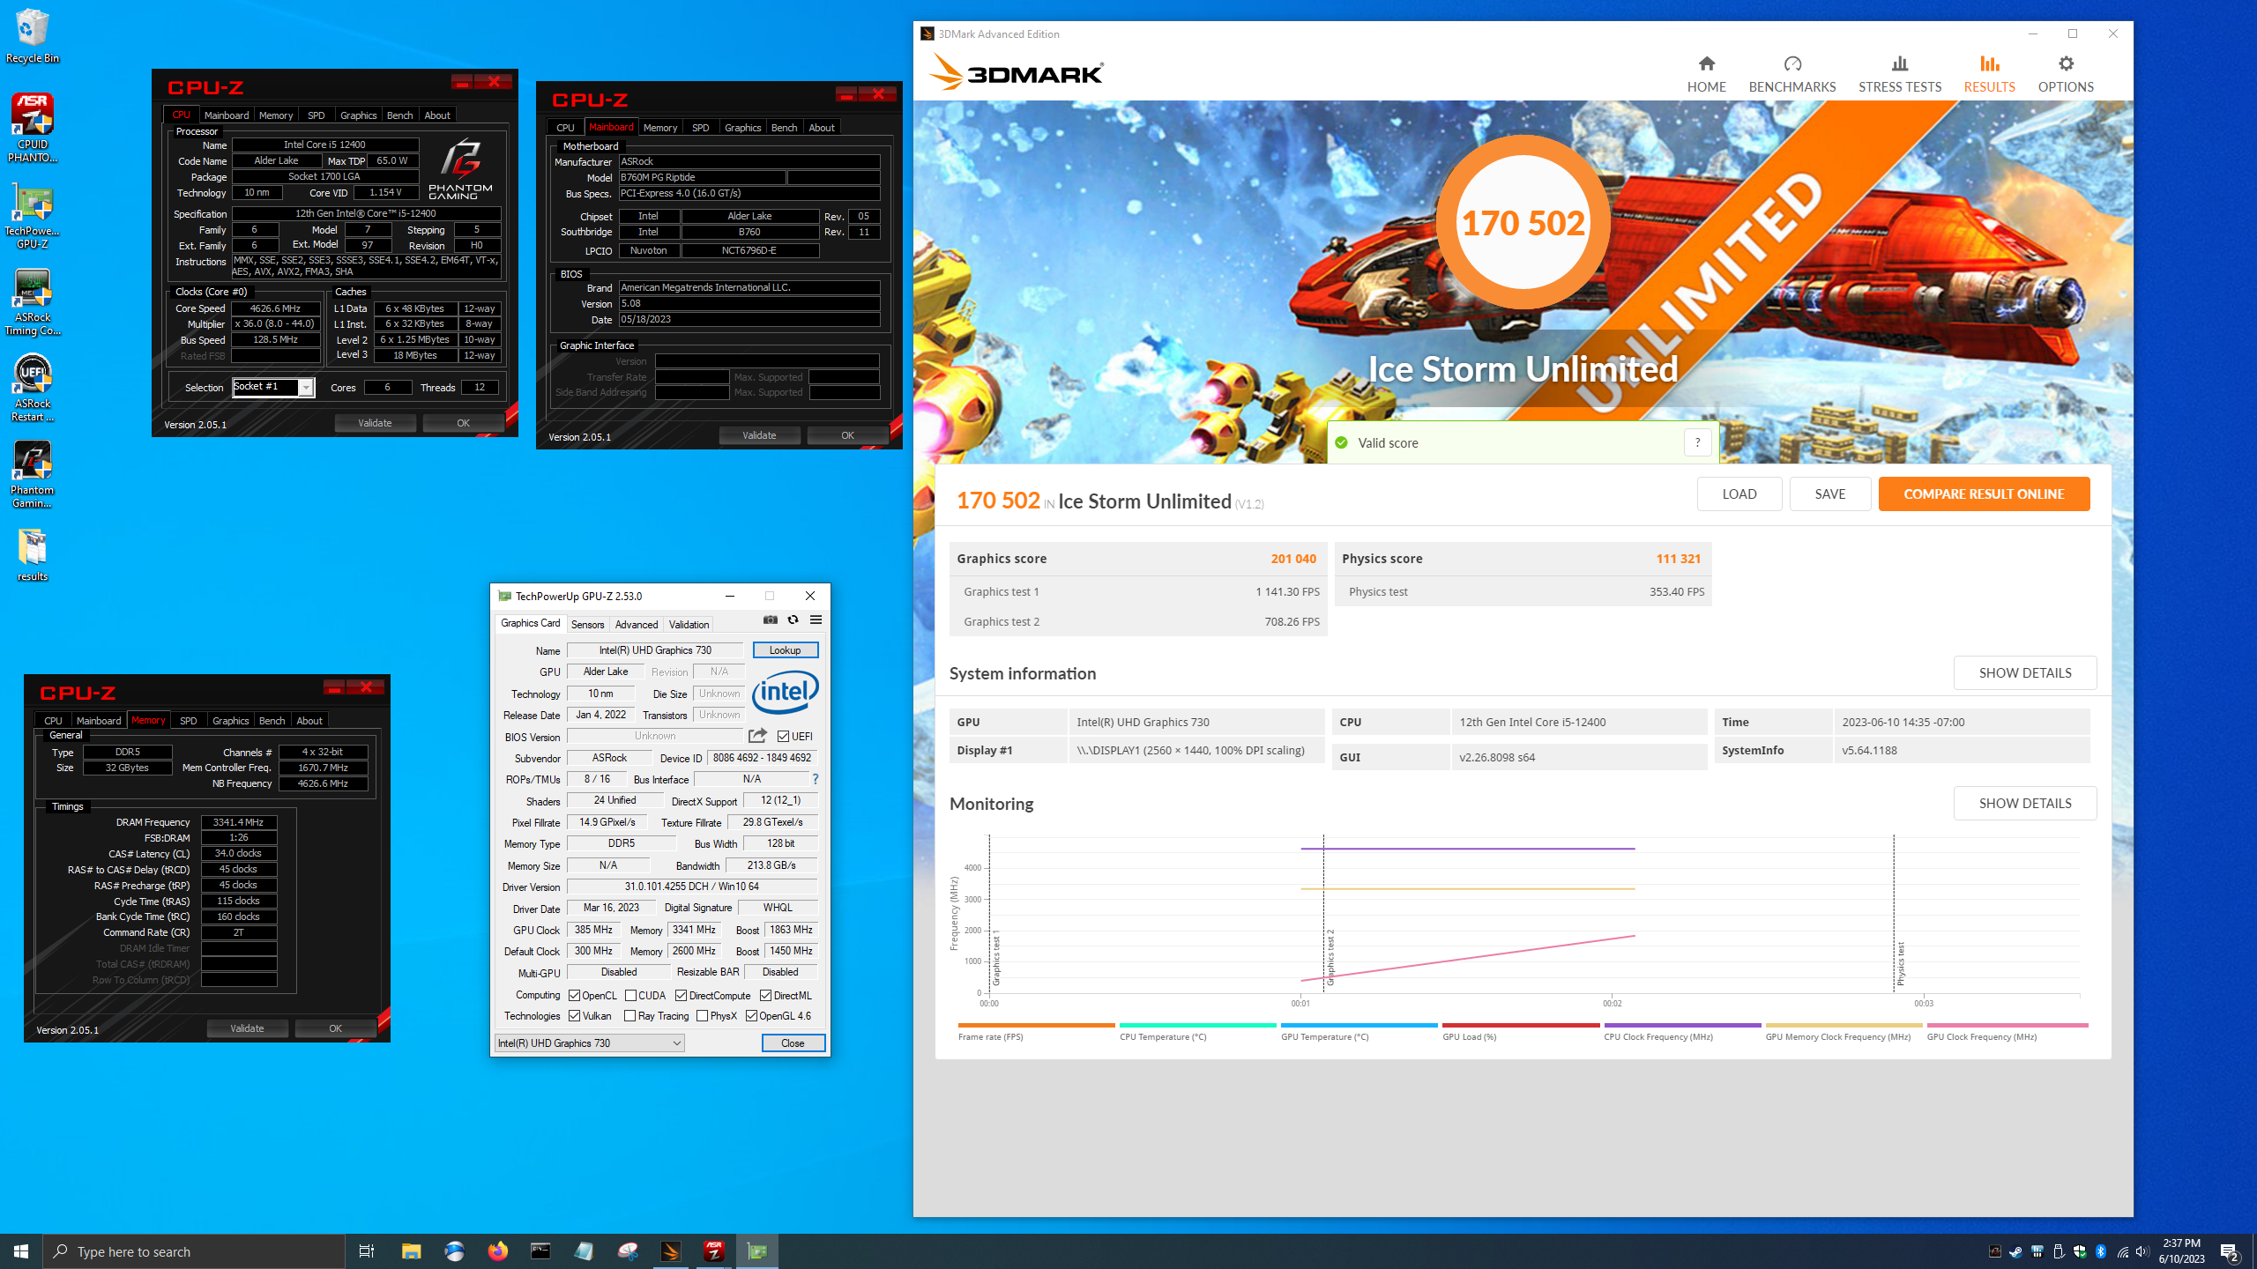Go to 3DMark Benchmarks section

[x=1791, y=74]
